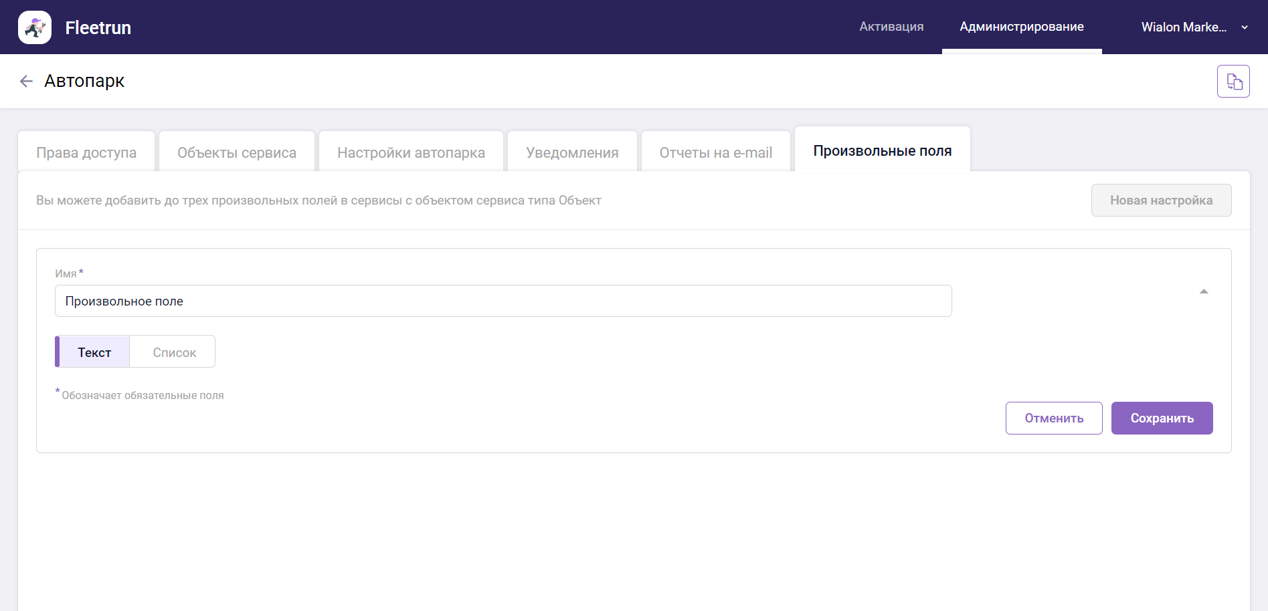Cancel editing with the Отменить button

[1054, 418]
